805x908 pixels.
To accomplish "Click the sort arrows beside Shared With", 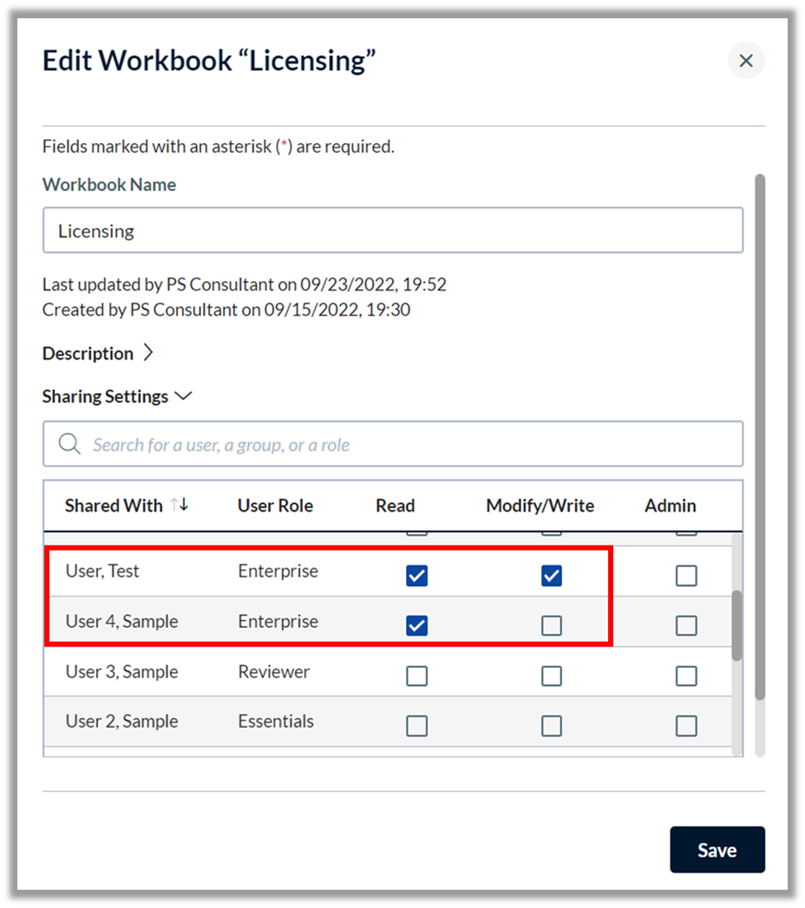I will click(x=180, y=505).
